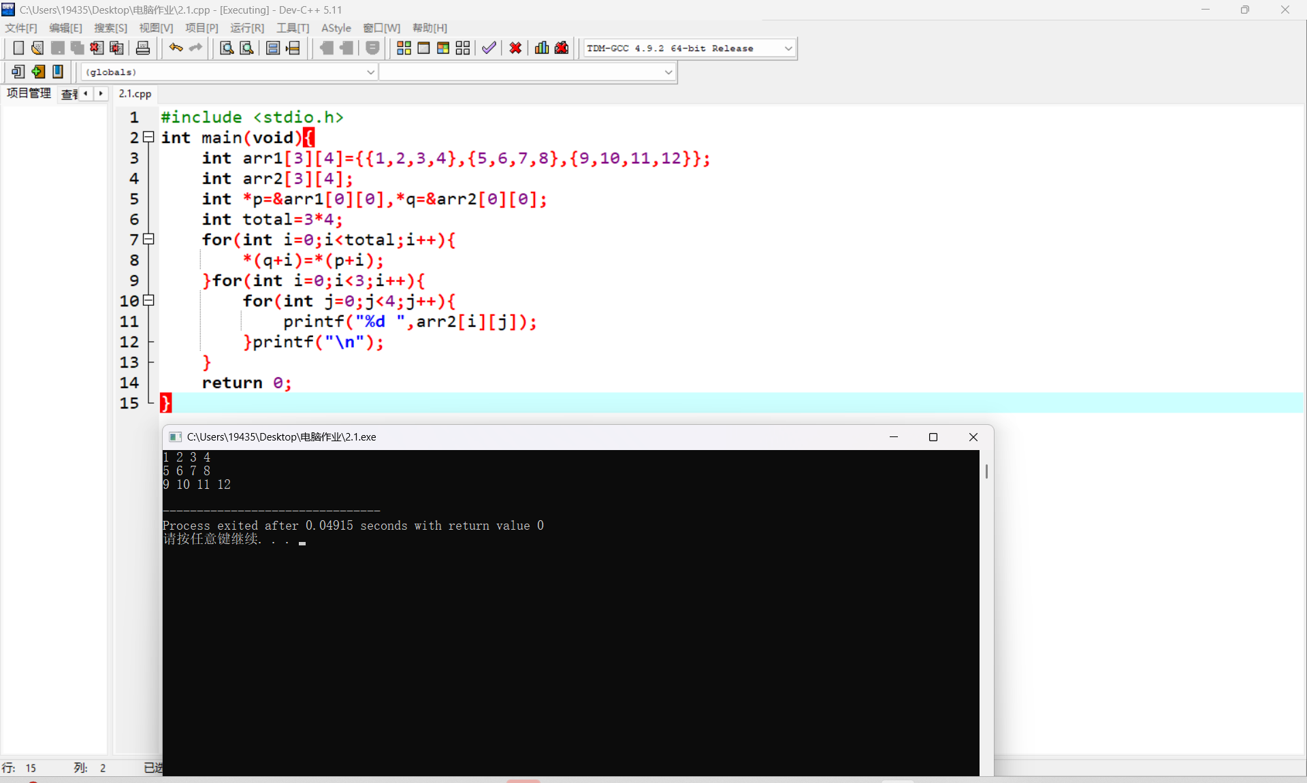Click the Find magnifier icon
This screenshot has height=783, width=1307.
(227, 48)
